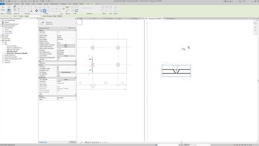This screenshot has width=259, height=146.
Task: Toggle the Properties palette button in the ribbon
Action: point(9,11)
